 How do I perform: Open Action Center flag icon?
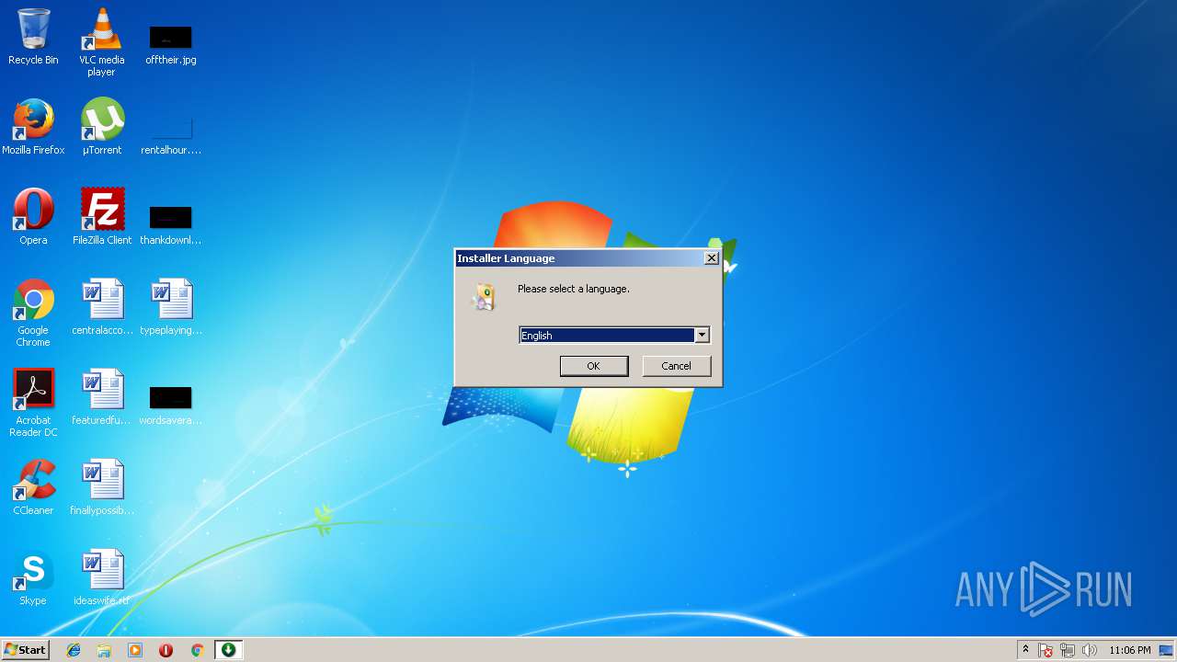pos(1046,650)
